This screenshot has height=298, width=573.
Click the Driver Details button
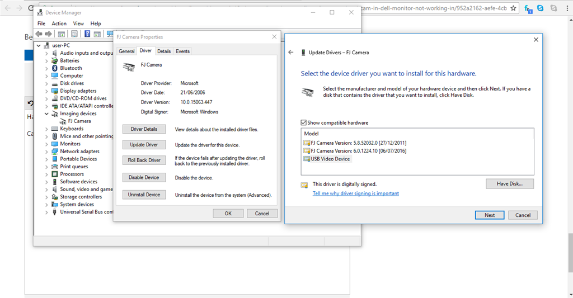coord(144,129)
